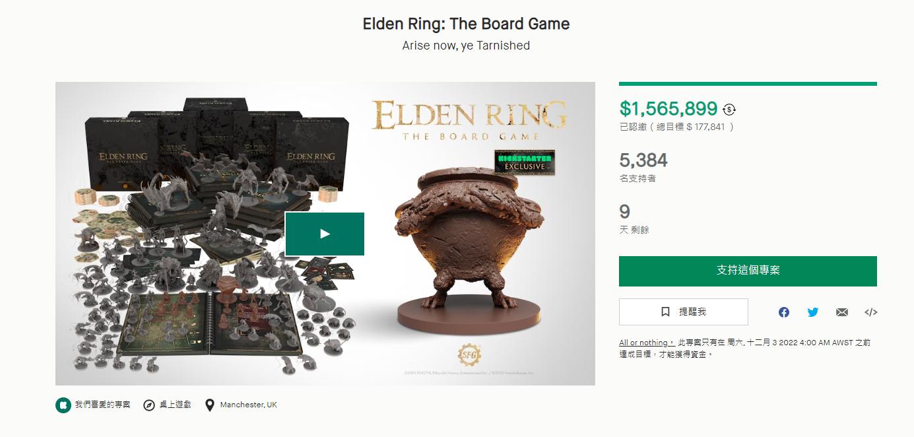The width and height of the screenshot is (914, 437).
Task: Share the project via email envelope icon
Action: click(842, 312)
